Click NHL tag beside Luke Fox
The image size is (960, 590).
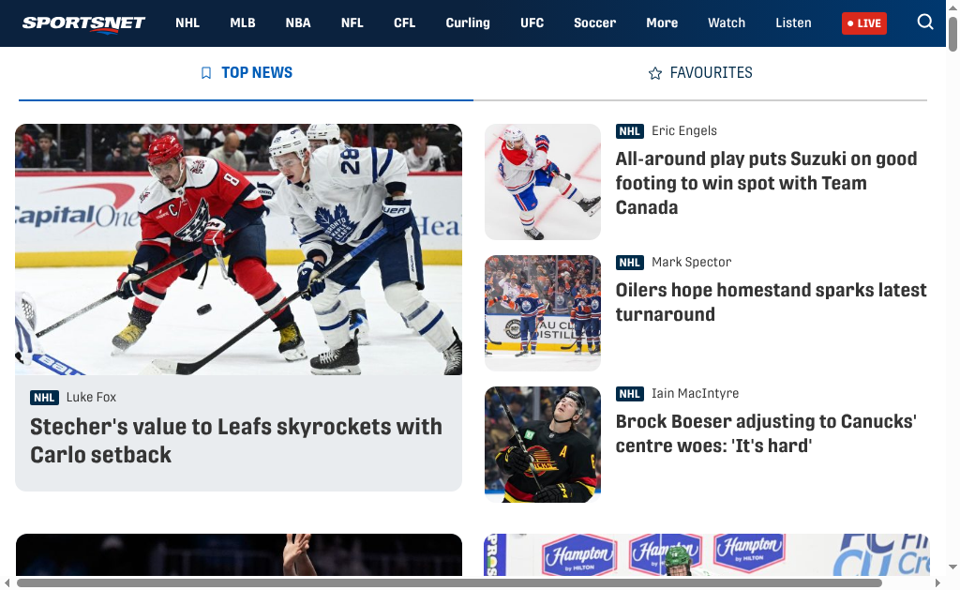(x=44, y=398)
